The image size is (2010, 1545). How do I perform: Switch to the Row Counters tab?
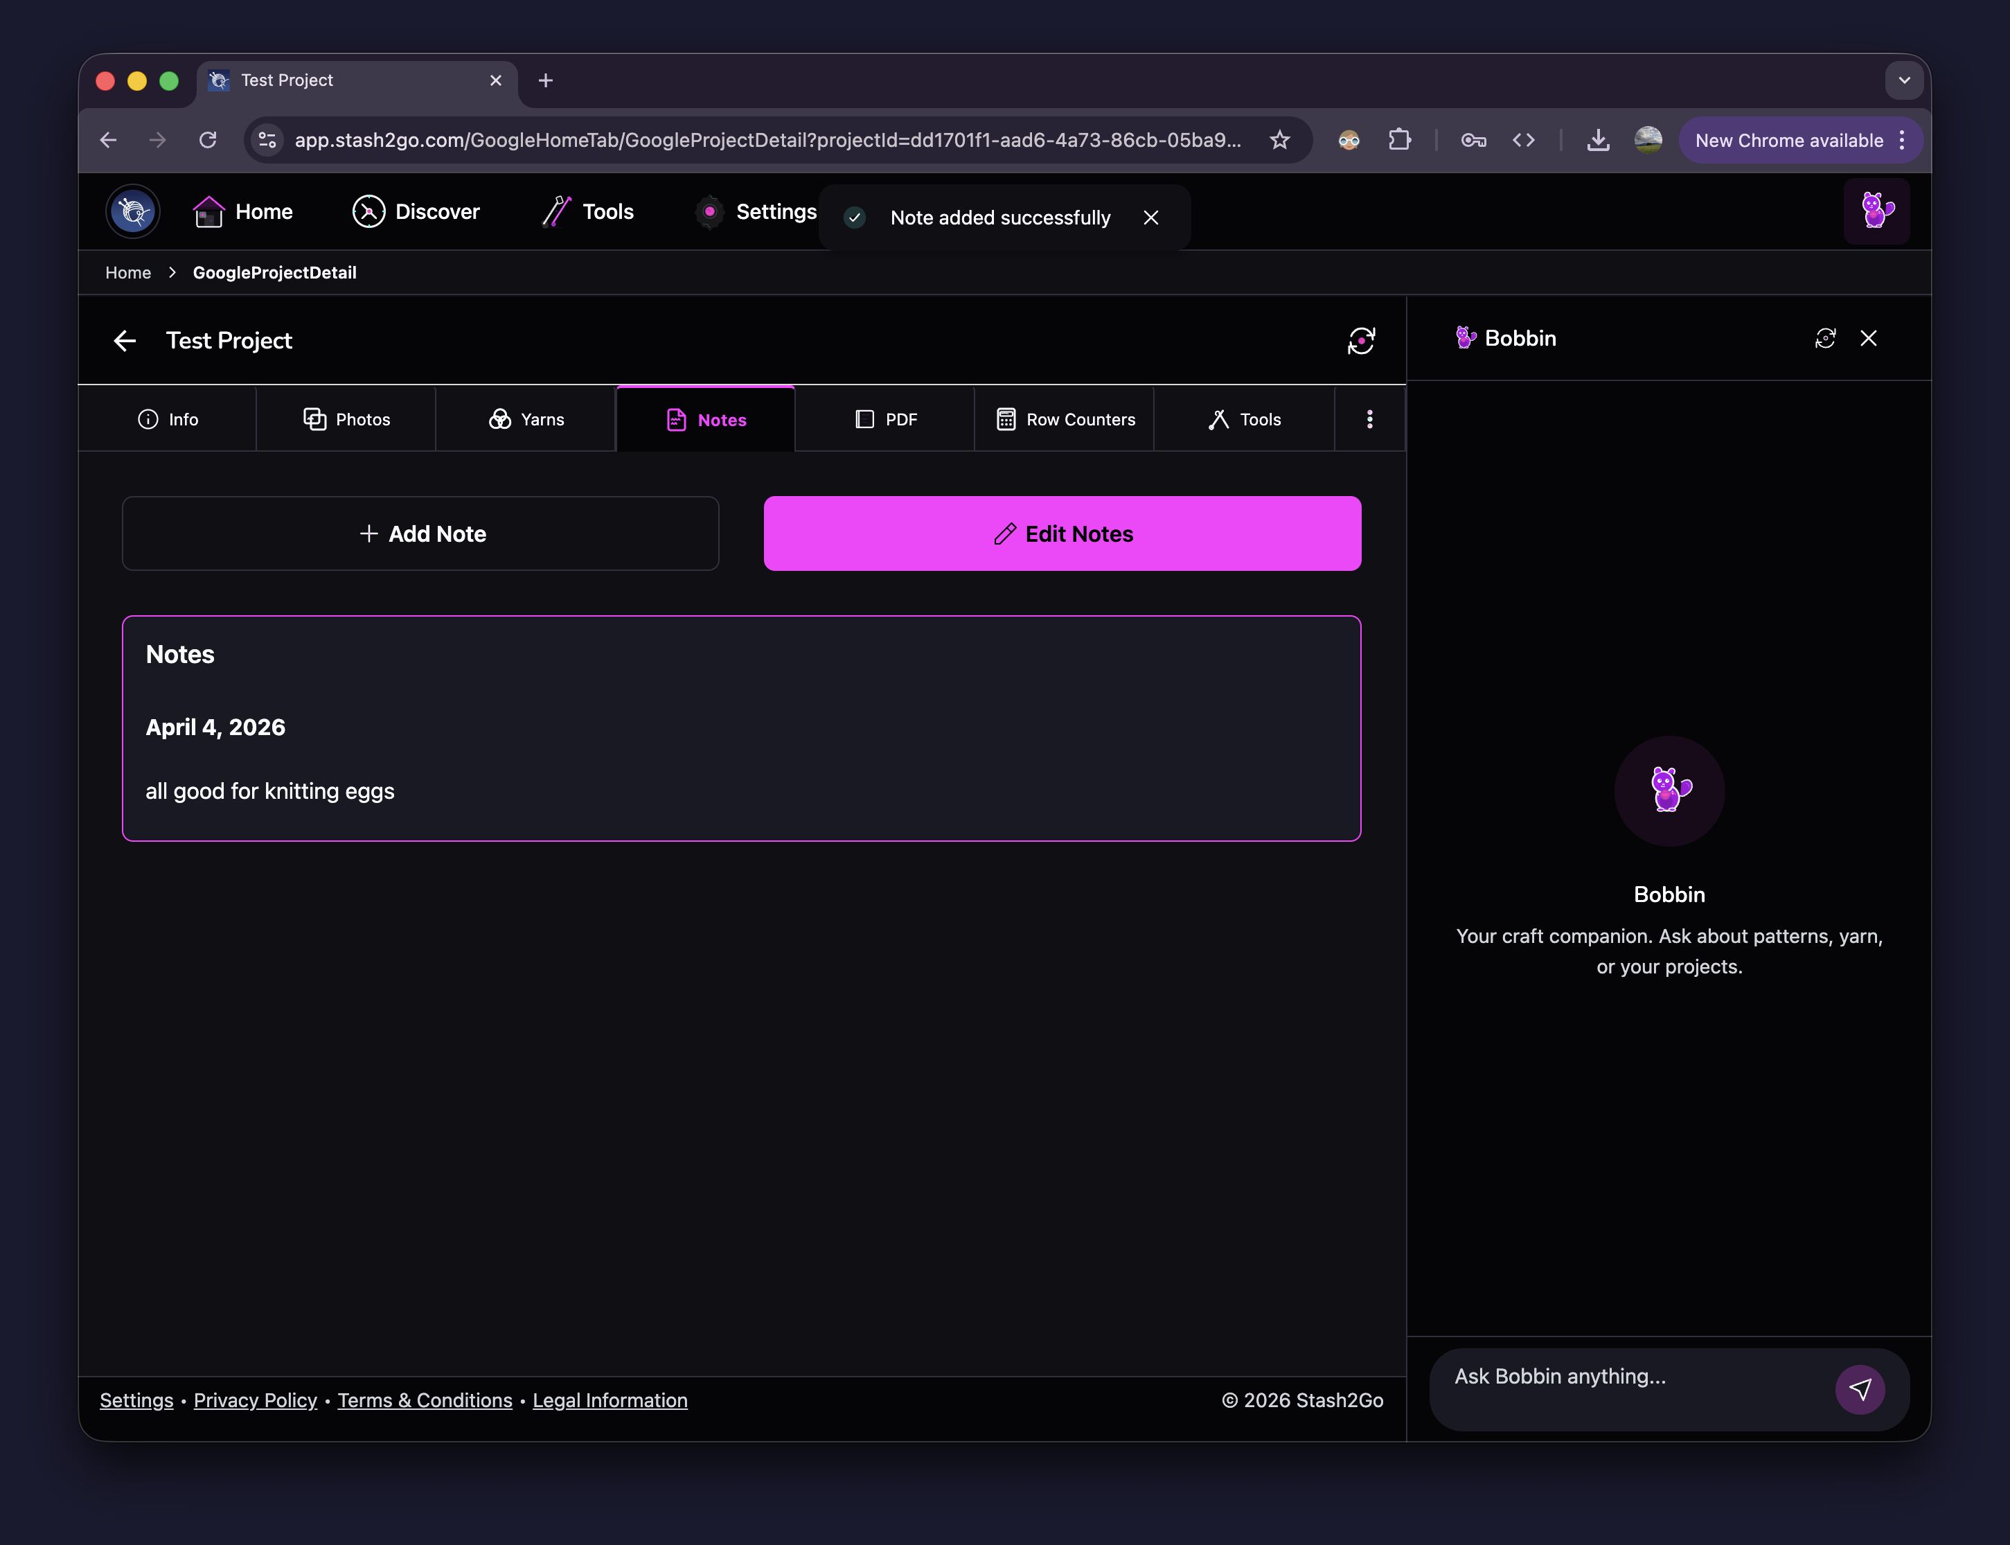pos(1065,419)
